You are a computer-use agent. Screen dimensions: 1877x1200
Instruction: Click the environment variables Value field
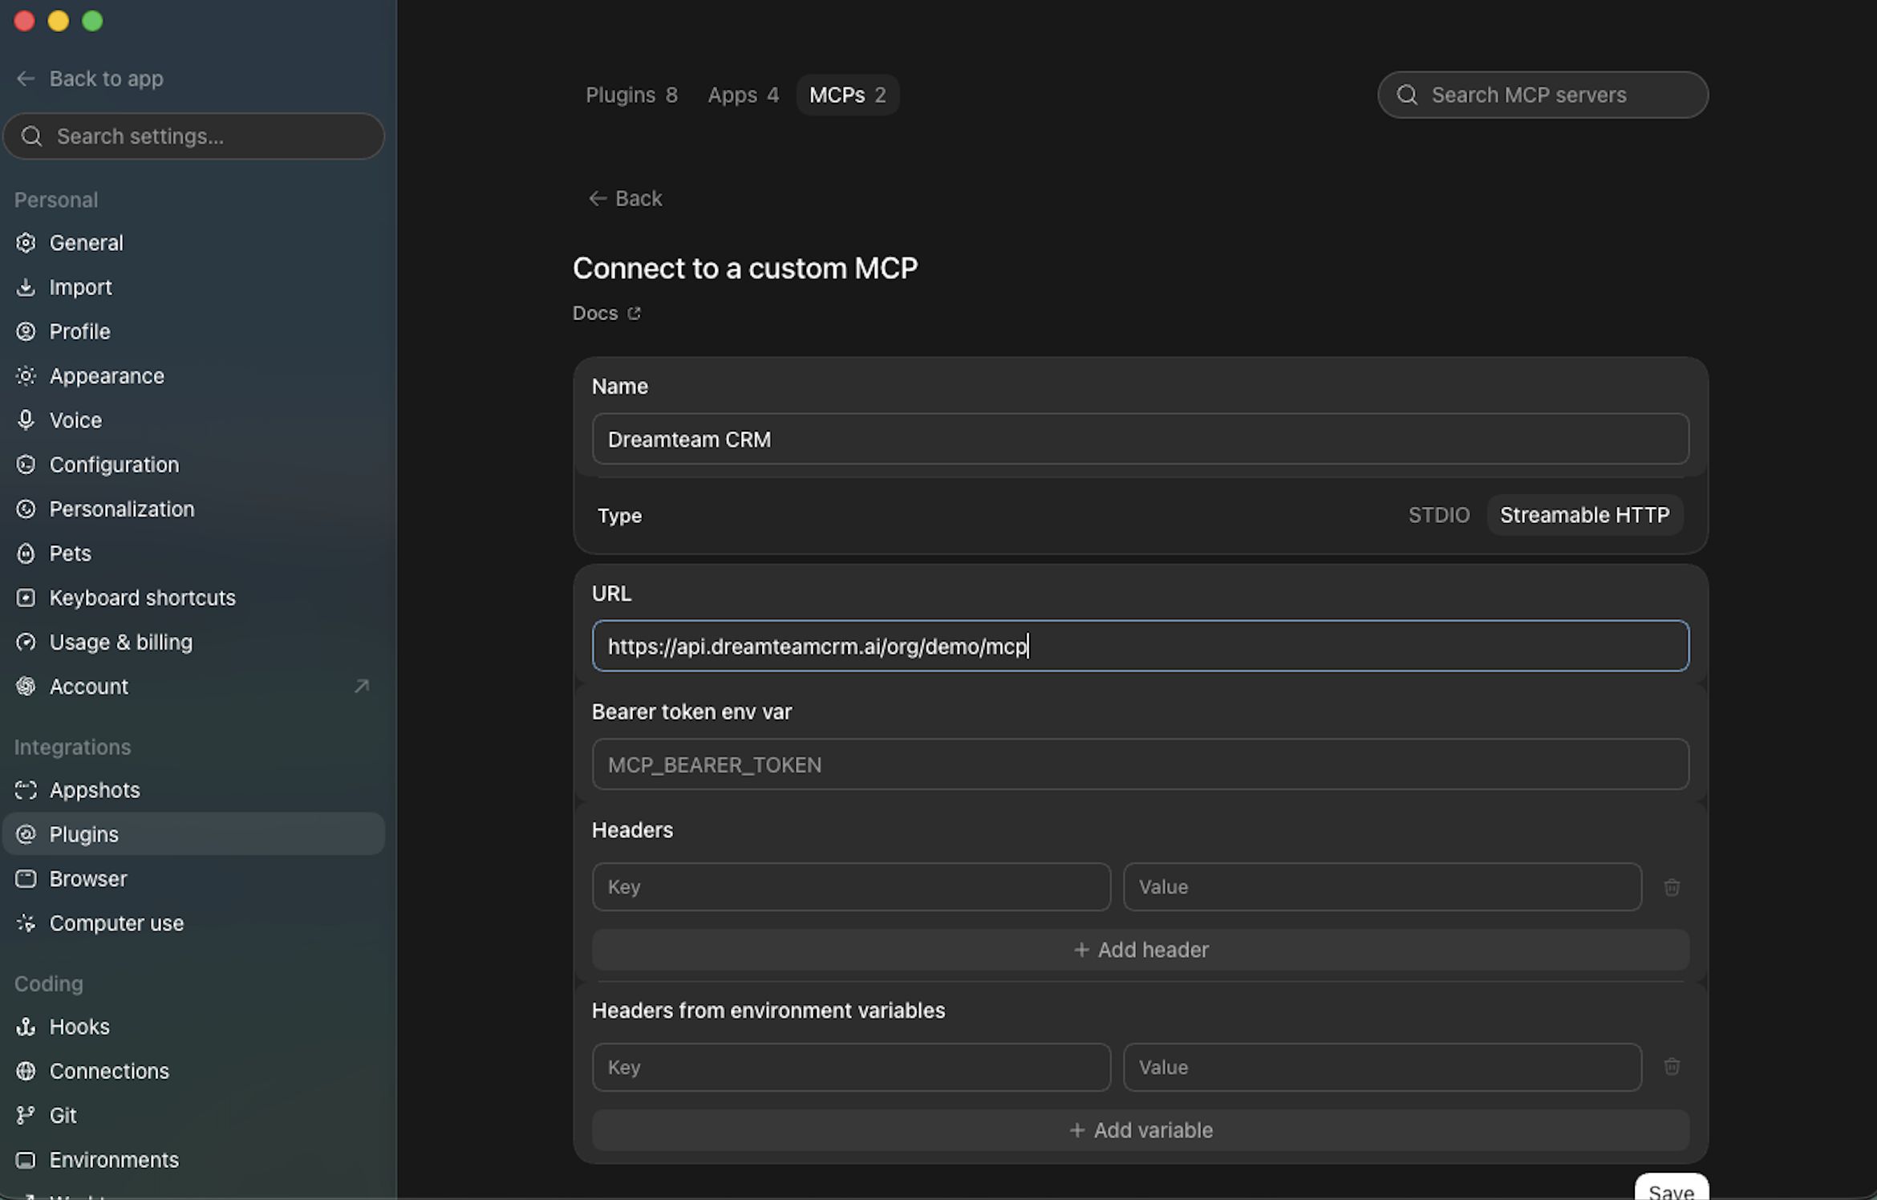(1382, 1067)
